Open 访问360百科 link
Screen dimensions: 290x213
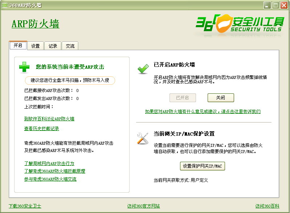click(x=267, y=206)
